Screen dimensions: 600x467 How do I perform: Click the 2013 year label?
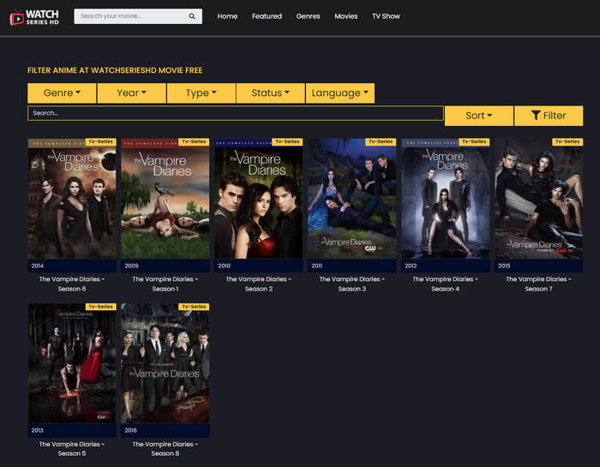[x=37, y=431]
